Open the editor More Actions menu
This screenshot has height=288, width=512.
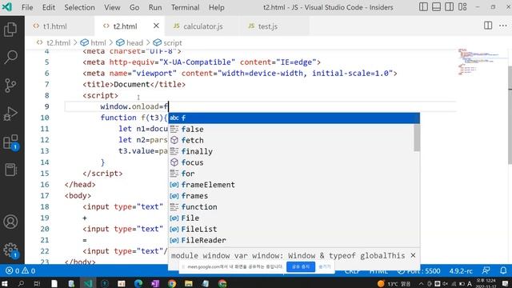503,26
